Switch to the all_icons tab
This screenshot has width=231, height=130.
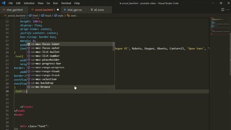(100, 10)
